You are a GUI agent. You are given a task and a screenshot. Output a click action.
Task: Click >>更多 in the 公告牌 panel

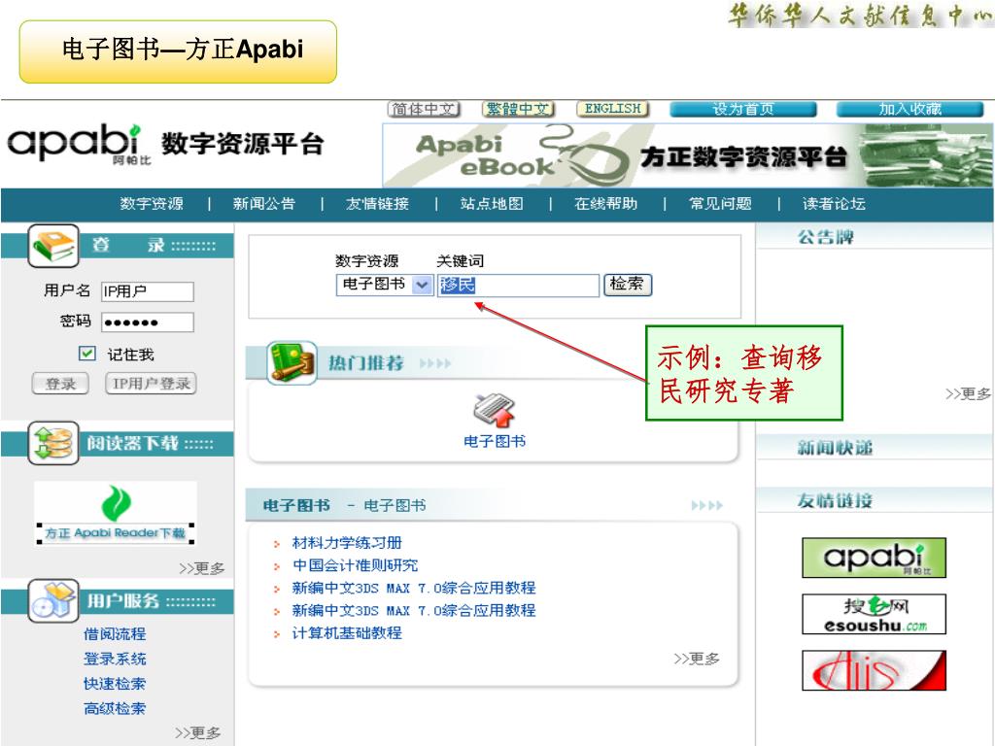(x=968, y=394)
